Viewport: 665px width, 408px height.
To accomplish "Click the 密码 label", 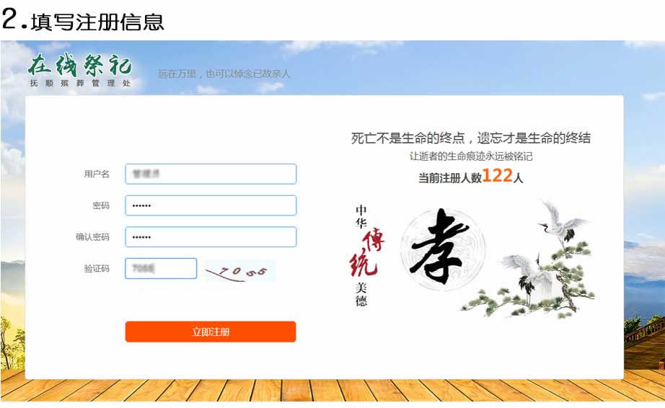I will coord(101,205).
